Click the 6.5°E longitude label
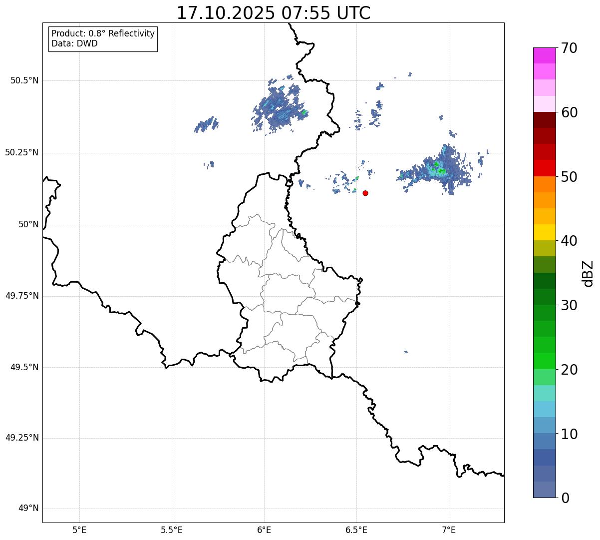This screenshot has height=540, width=600. [x=356, y=530]
